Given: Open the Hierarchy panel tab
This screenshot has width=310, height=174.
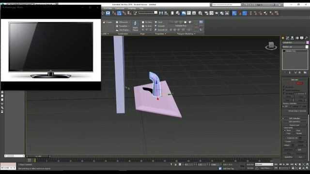Looking at the screenshot, I should click(x=293, y=38).
